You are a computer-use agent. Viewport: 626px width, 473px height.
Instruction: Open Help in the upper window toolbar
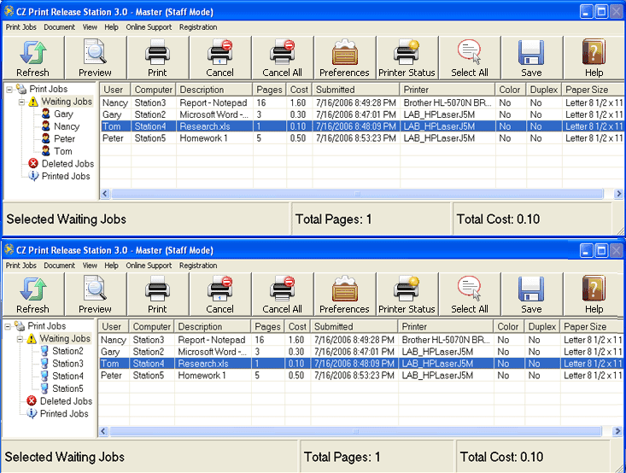(594, 58)
